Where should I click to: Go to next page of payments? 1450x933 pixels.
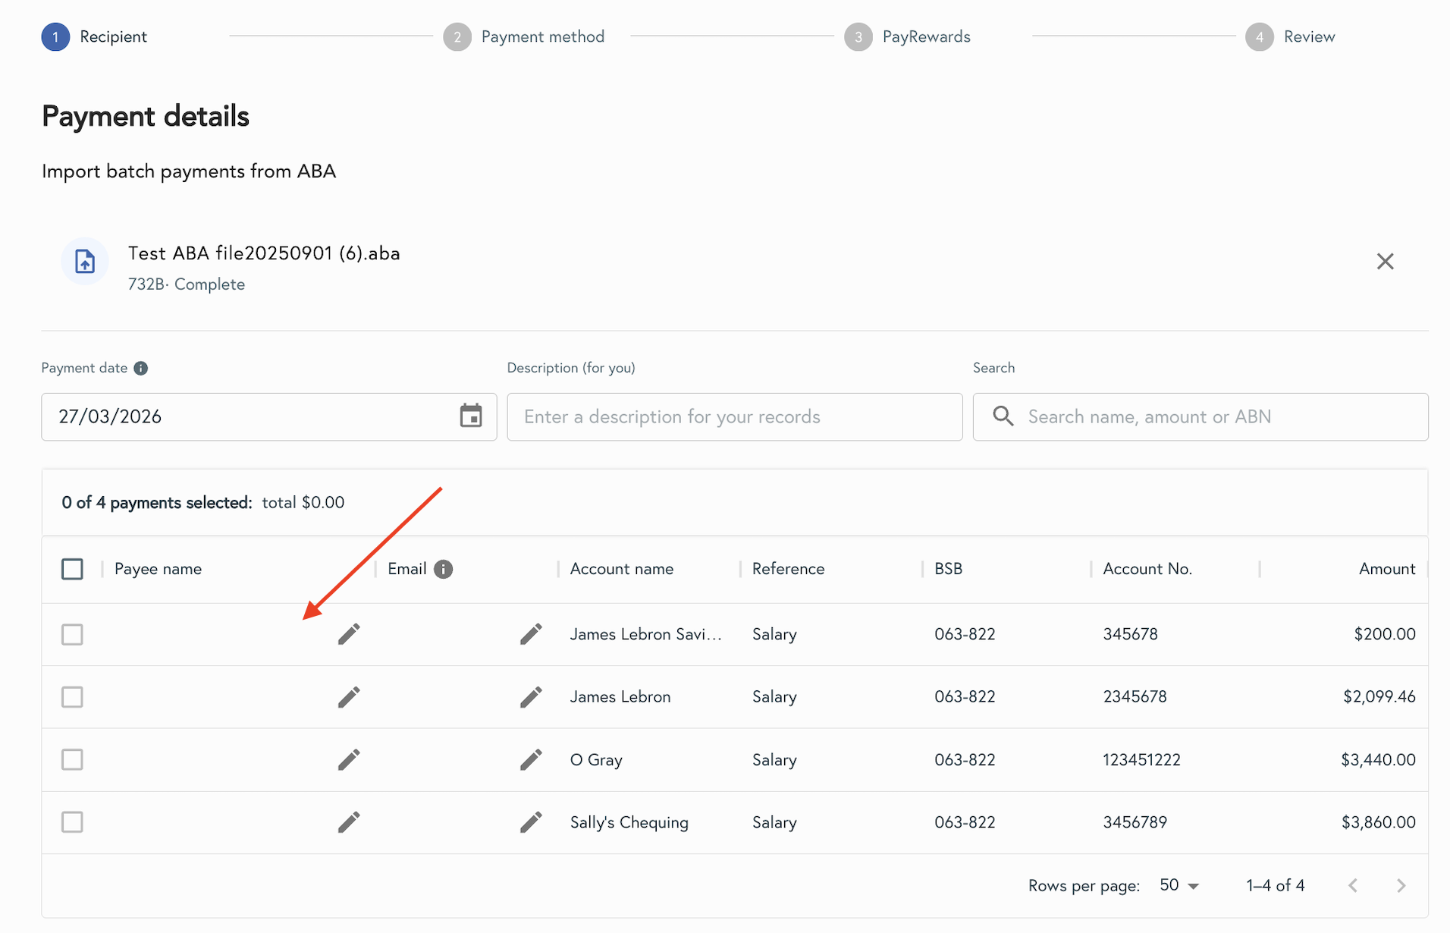[x=1401, y=885]
